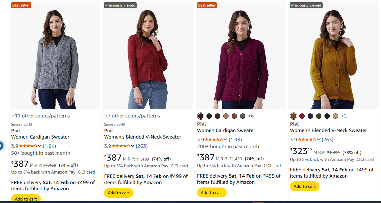Click the blue circular icon at the left edge
Screen dimensions: 381x203
1,145
